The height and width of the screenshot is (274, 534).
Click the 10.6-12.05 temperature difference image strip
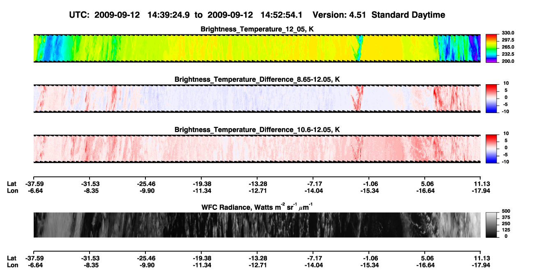point(257,148)
